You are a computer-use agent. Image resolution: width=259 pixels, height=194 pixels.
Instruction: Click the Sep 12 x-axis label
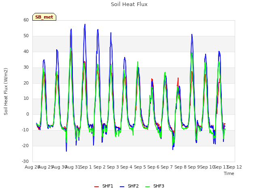click(235, 167)
